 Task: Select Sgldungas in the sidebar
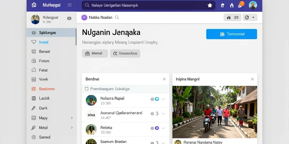[x=51, y=33]
